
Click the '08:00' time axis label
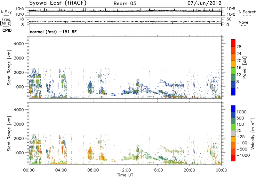pos(93,170)
